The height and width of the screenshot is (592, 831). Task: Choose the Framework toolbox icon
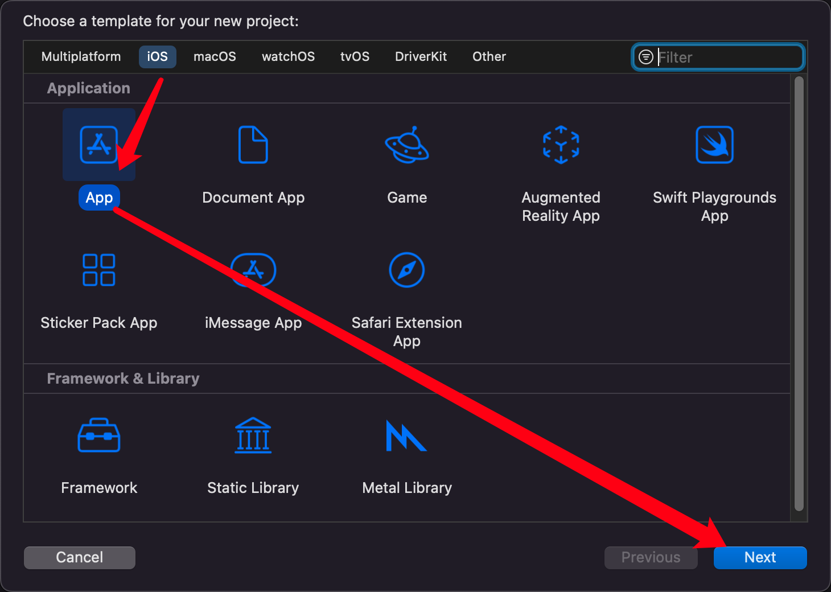pos(99,435)
